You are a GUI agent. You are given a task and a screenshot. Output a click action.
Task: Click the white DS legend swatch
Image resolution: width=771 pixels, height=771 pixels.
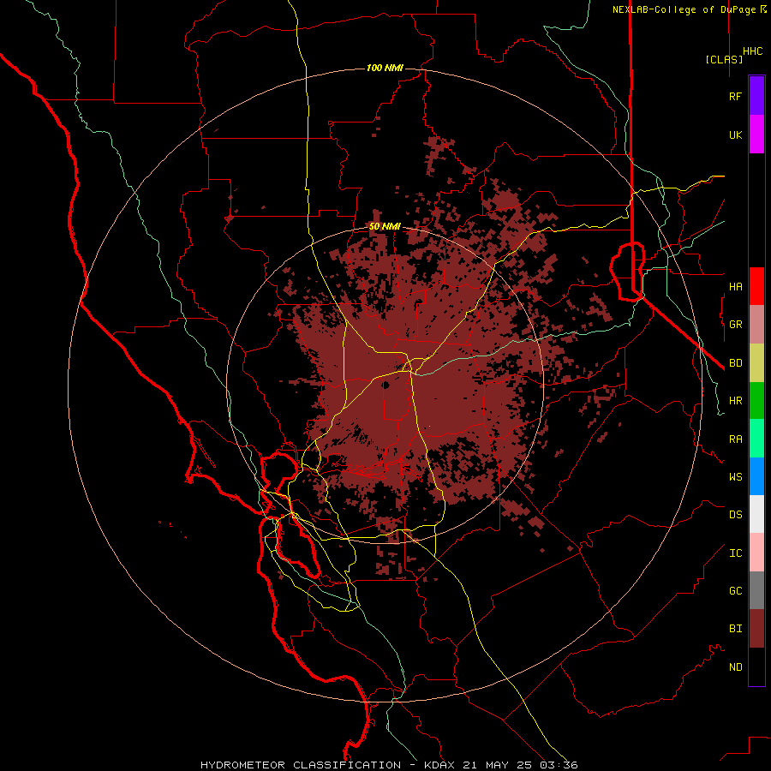756,514
